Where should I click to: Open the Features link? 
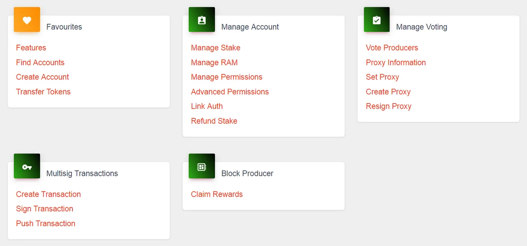click(x=31, y=48)
